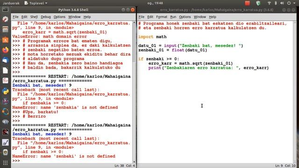Screen dimensions: 299x168
Task: Click the eye icon in the dock
Action: (5, 121)
